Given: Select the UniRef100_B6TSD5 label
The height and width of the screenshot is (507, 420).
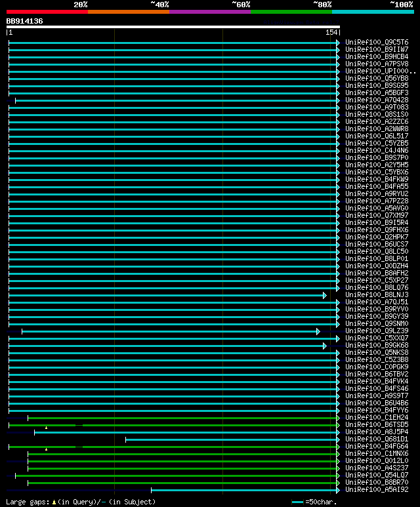Looking at the screenshot, I should (x=377, y=424).
